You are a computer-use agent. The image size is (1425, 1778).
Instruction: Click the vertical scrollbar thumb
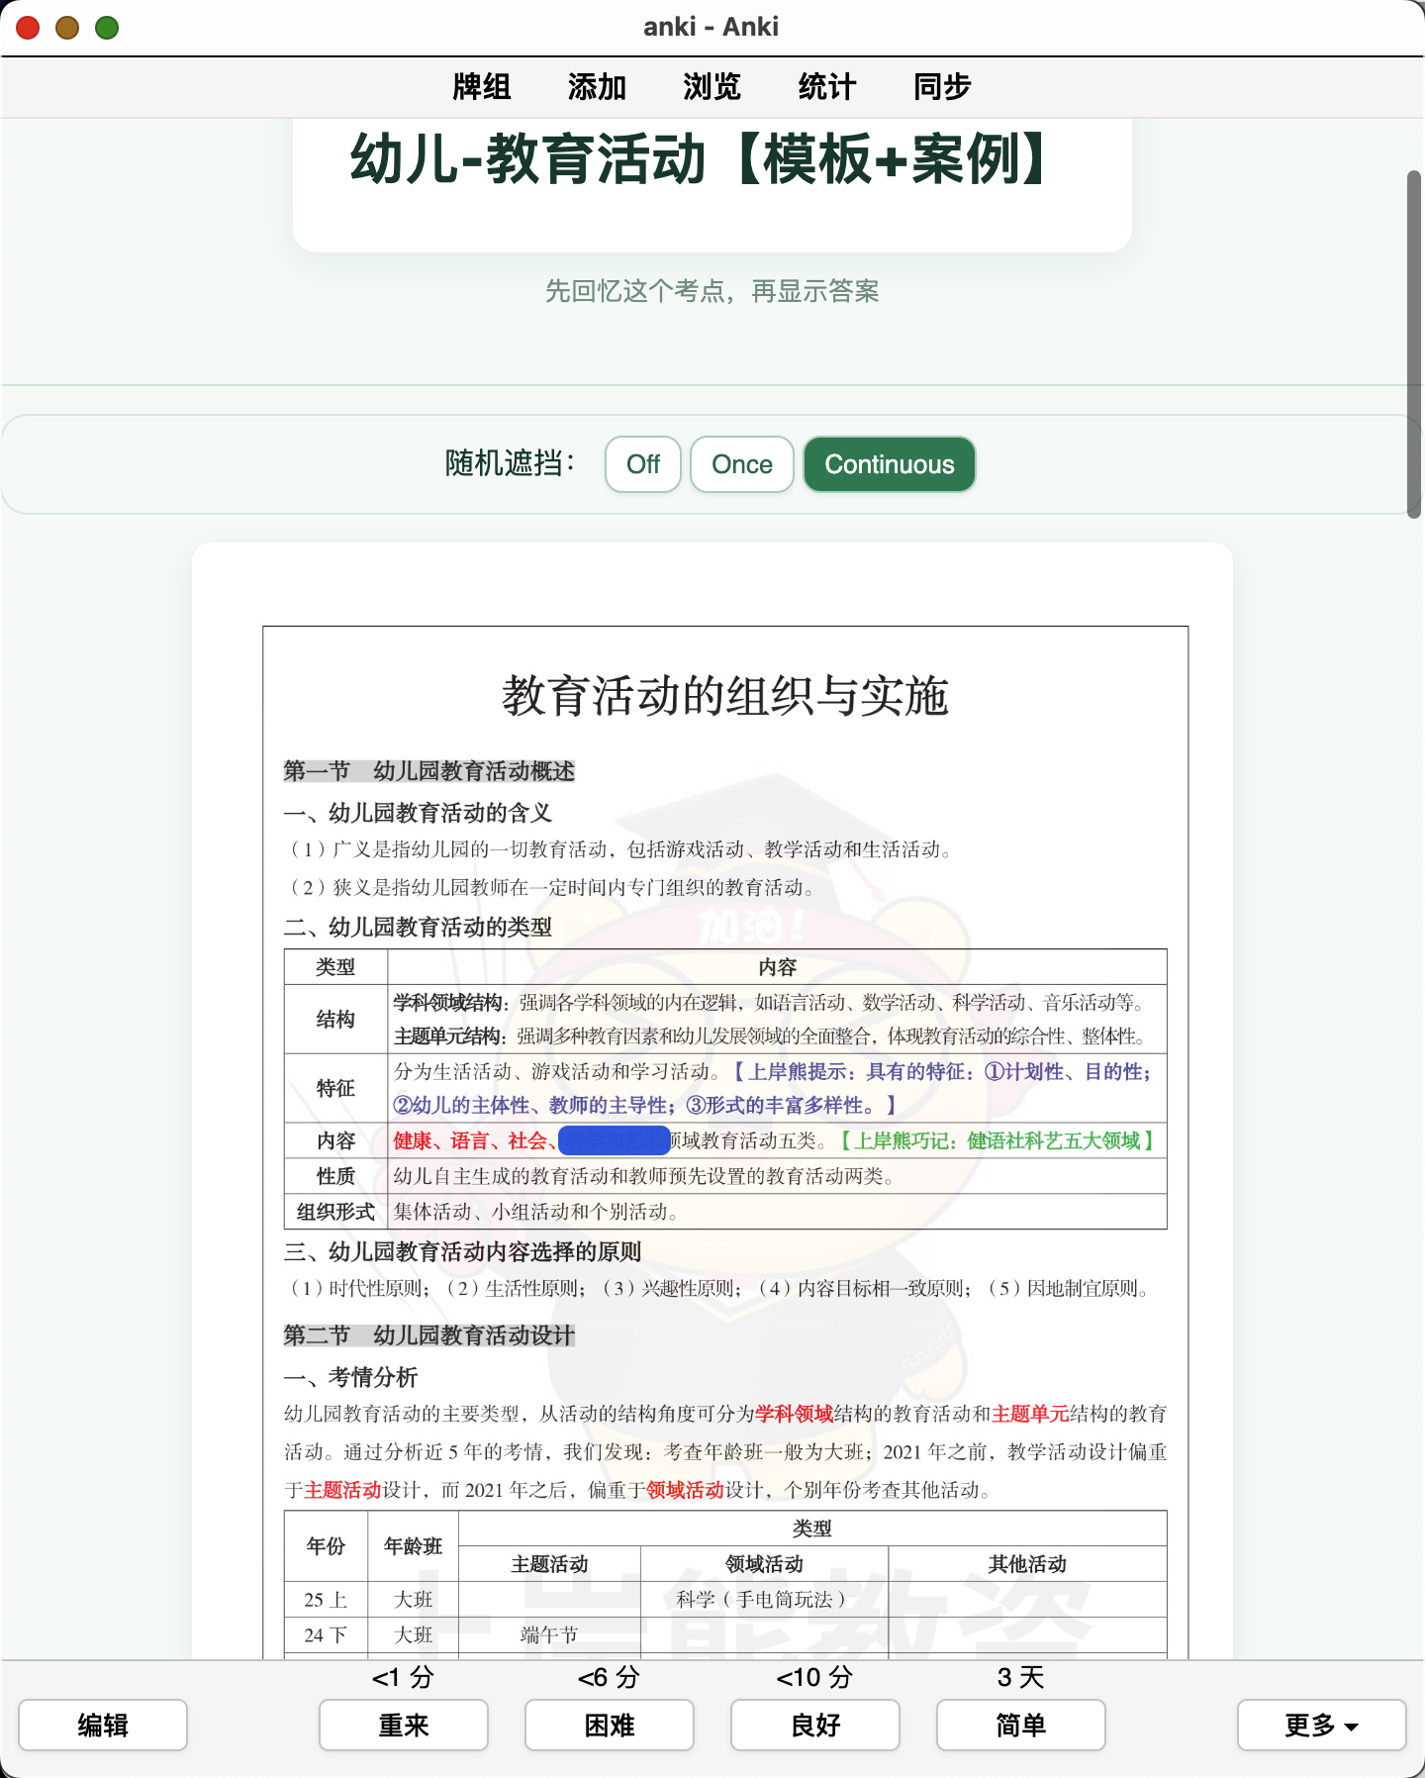point(1415,344)
